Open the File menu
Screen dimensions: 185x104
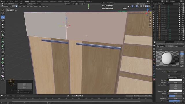click(x=4, y=1)
